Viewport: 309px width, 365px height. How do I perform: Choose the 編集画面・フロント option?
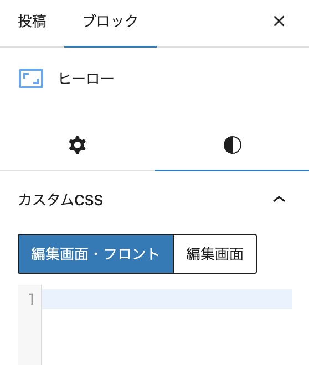pyautogui.click(x=96, y=254)
